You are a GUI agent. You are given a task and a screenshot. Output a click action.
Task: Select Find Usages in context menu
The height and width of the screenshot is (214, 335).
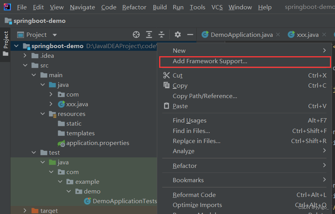click(x=189, y=121)
